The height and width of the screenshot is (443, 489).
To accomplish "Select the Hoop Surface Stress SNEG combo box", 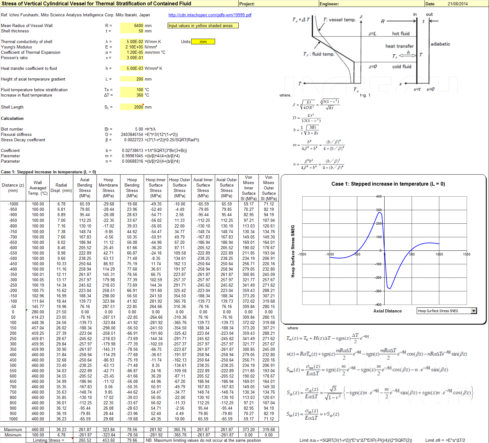I will [447, 311].
